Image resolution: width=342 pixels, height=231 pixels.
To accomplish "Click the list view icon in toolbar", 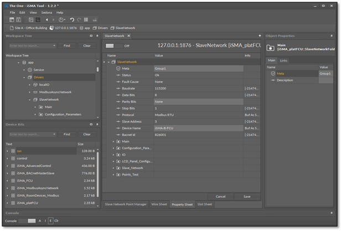I will click(87, 19).
